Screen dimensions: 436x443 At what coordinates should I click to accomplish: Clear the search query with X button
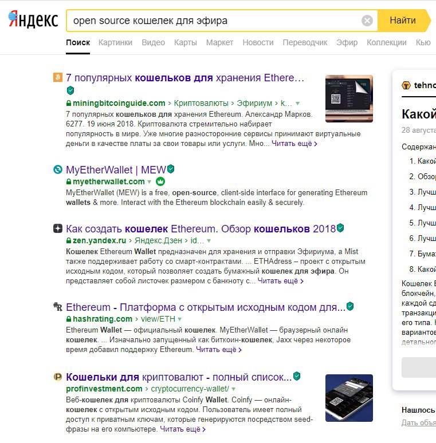pyautogui.click(x=367, y=21)
